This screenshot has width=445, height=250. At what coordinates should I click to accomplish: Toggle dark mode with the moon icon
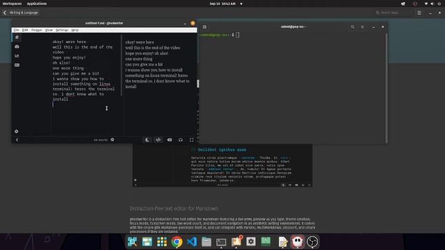tap(147, 140)
